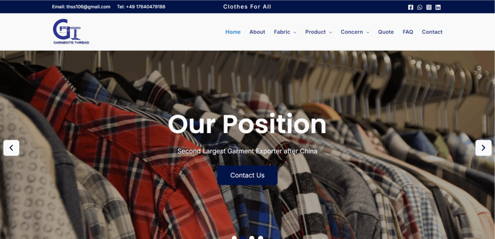This screenshot has height=239, width=495.
Task: Select the first slider dot
Action: (x=234, y=238)
